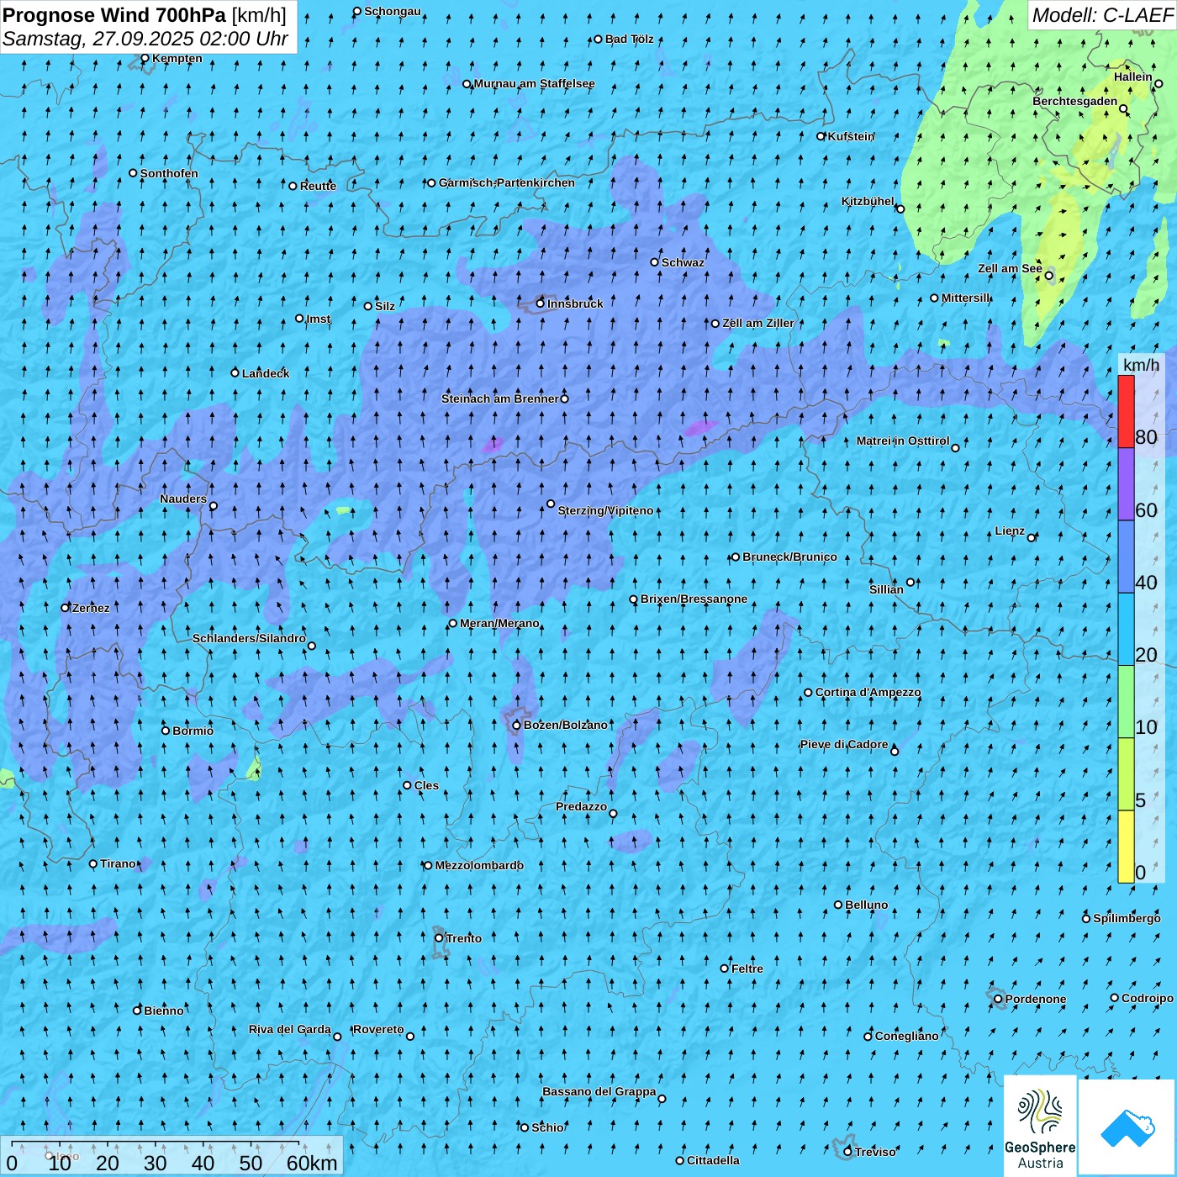Click the 'Bormio' label

point(193,731)
